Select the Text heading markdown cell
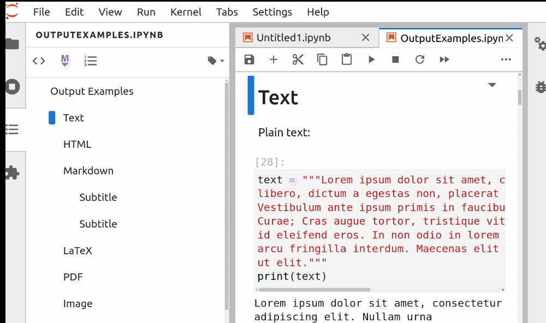 278,98
